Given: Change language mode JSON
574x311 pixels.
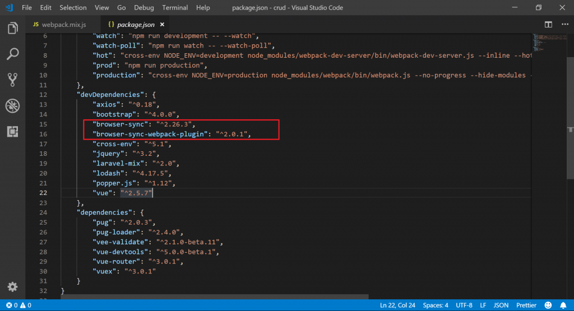Looking at the screenshot, I should 501,305.
